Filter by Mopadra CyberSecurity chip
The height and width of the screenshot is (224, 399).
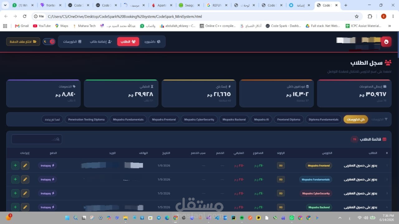199,119
